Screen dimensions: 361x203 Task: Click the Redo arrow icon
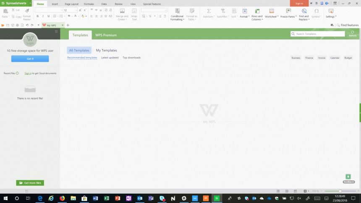click(x=32, y=25)
